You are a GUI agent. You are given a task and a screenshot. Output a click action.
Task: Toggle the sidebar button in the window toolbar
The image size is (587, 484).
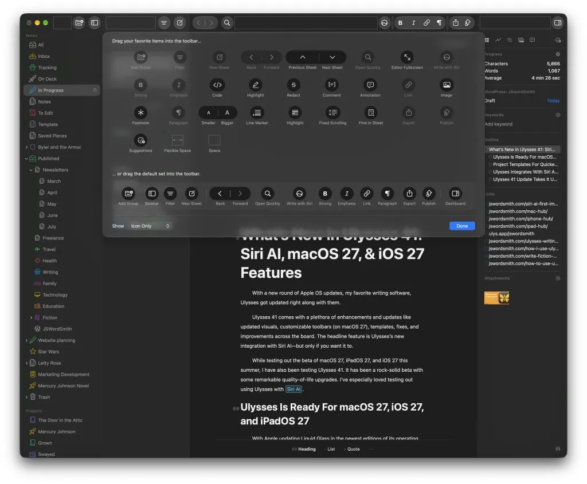95,23
